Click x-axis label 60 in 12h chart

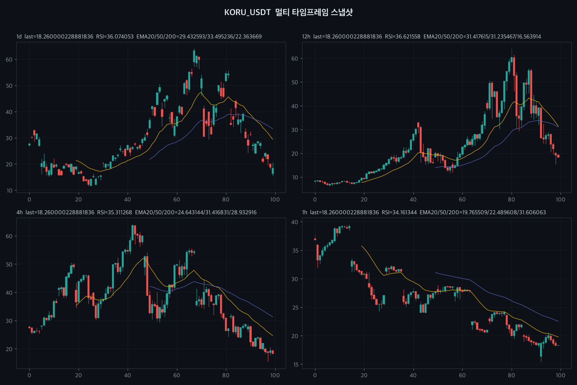point(462,199)
